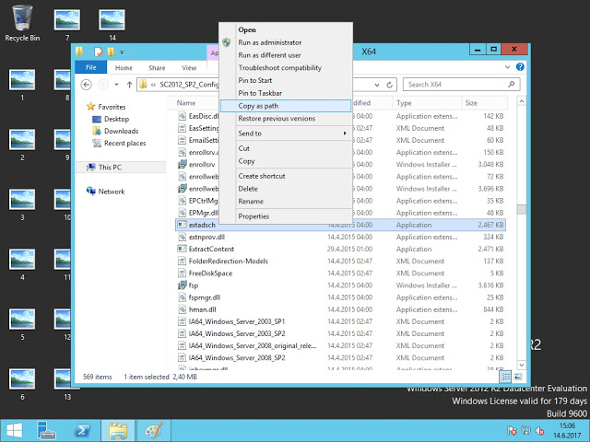Open PowerShell from the taskbar
This screenshot has height=442, width=590.
tap(83, 429)
